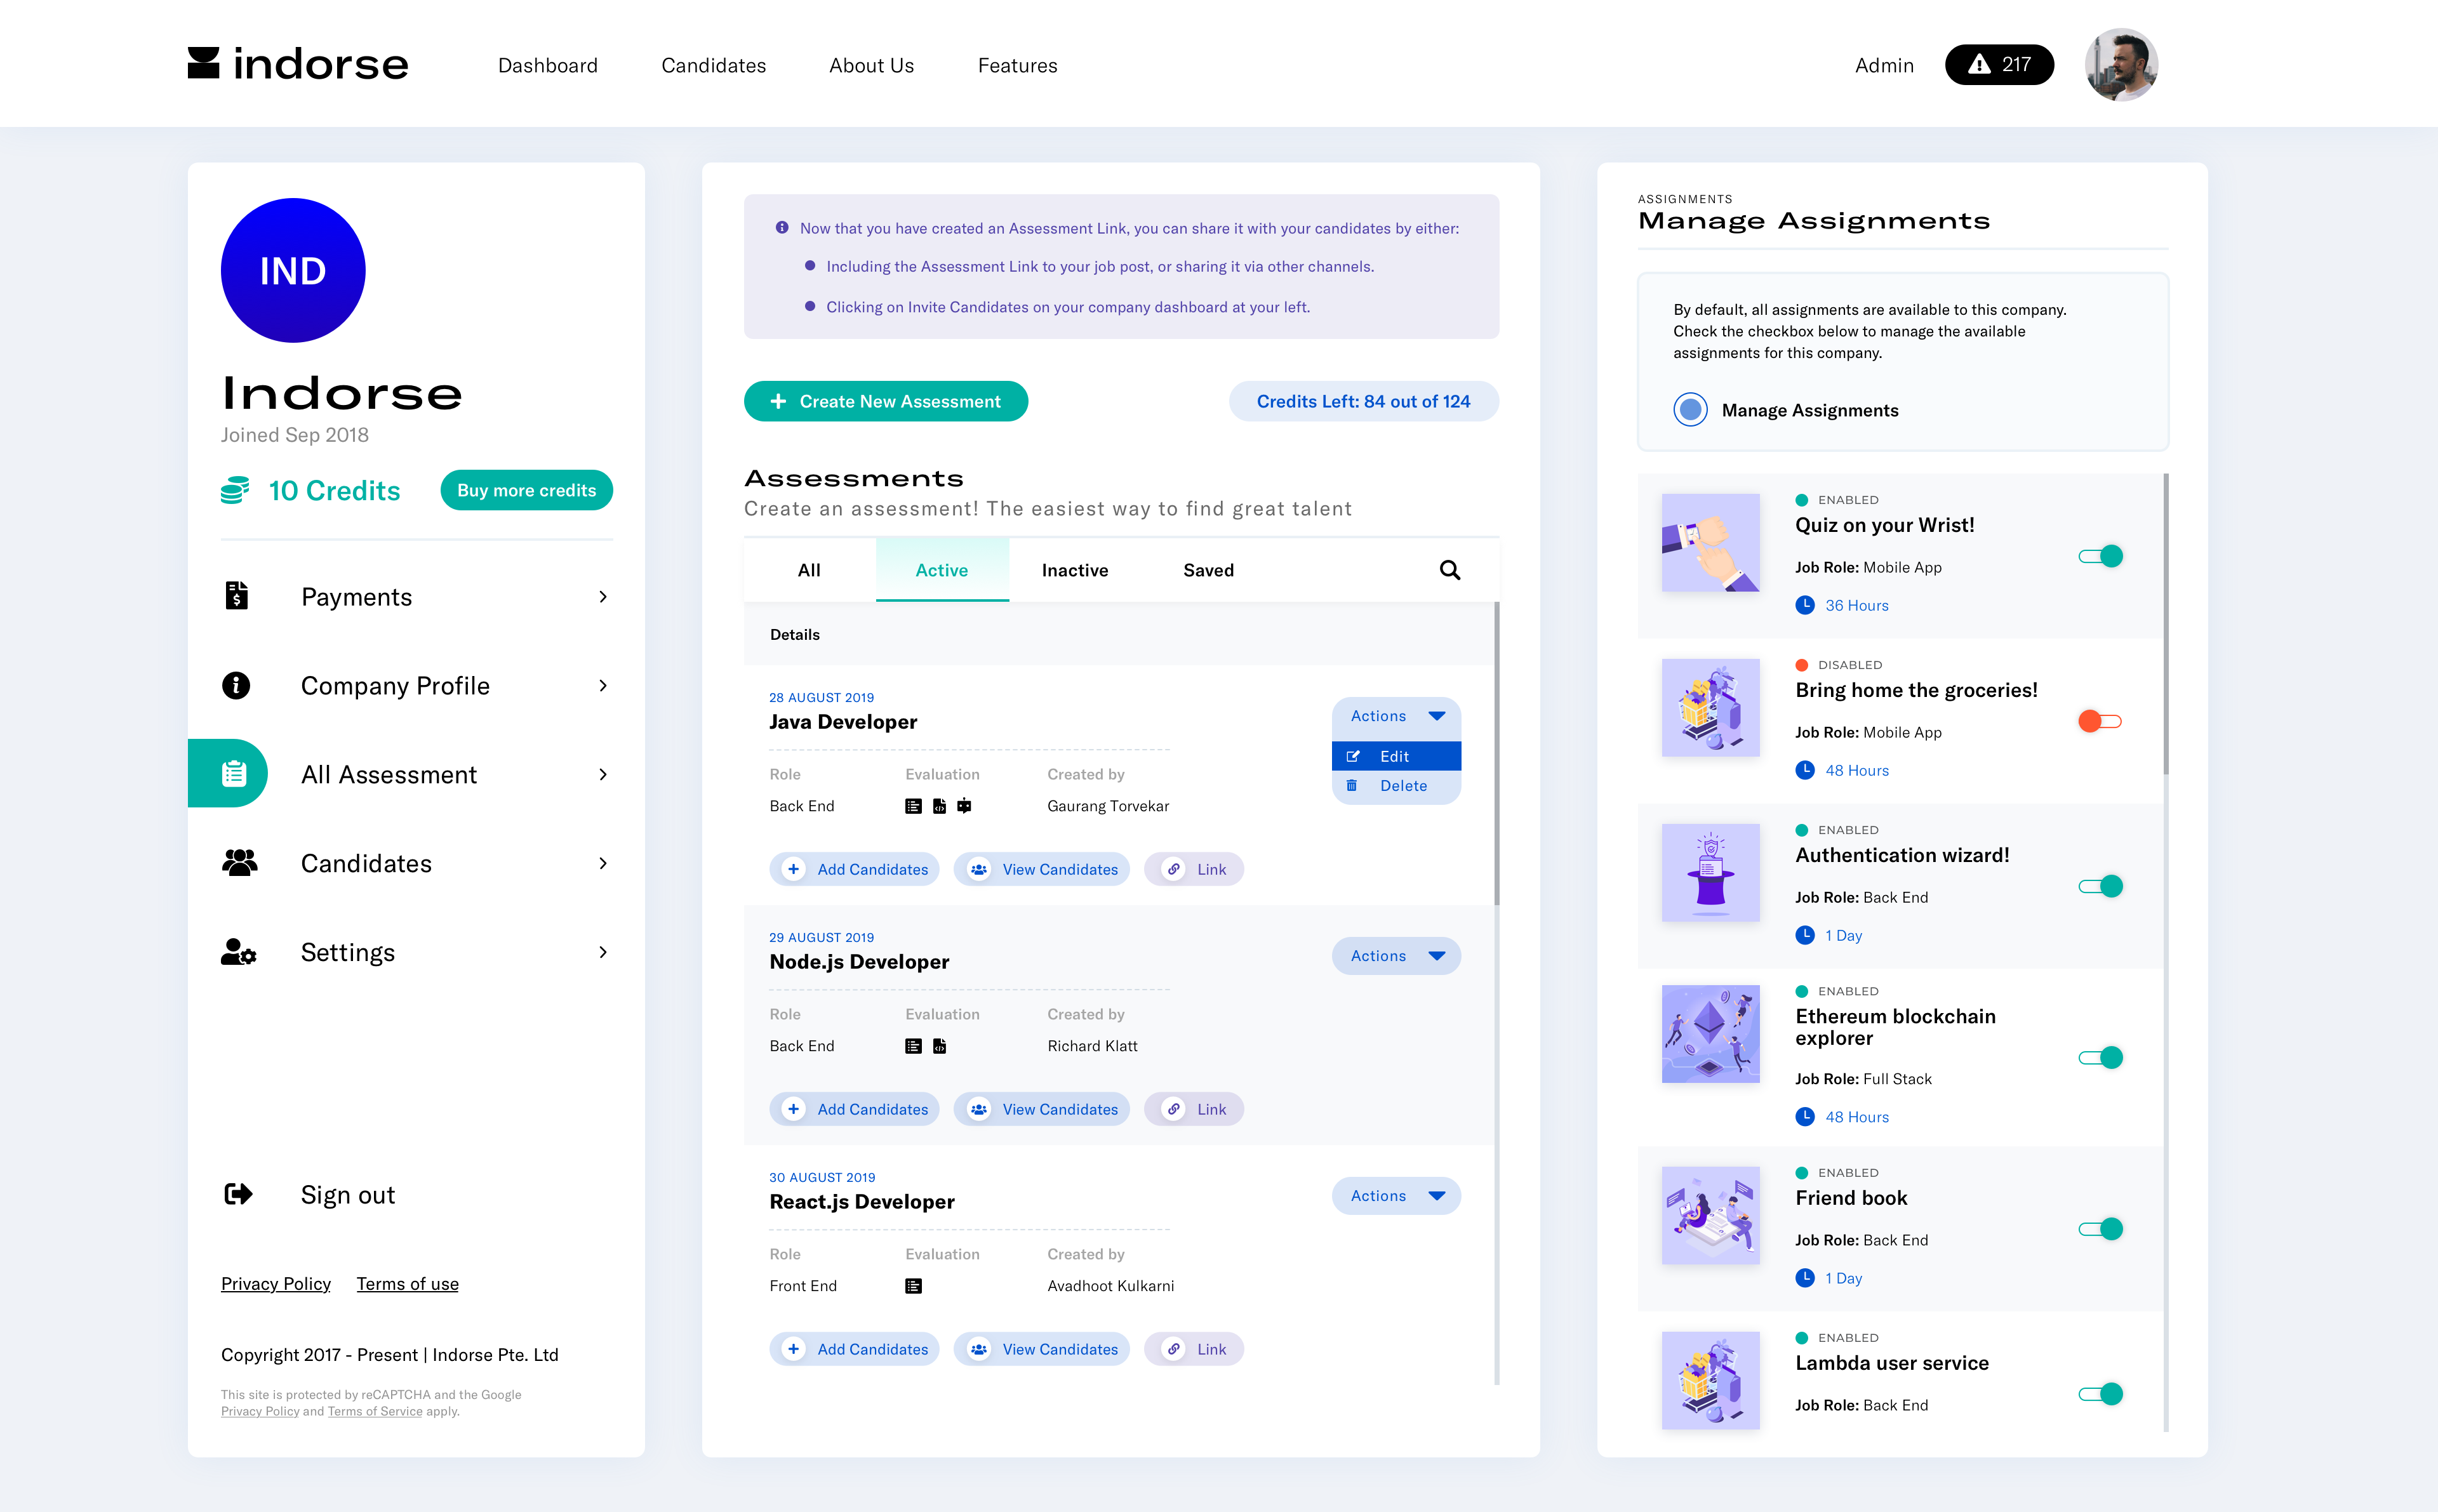Expand the Settings chevron arrow
The height and width of the screenshot is (1512, 2438).
pyautogui.click(x=603, y=952)
